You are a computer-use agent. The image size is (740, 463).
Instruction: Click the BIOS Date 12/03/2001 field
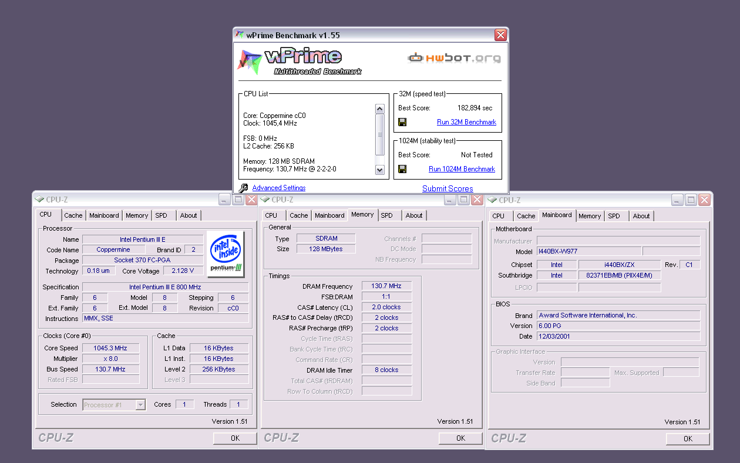[x=618, y=336]
